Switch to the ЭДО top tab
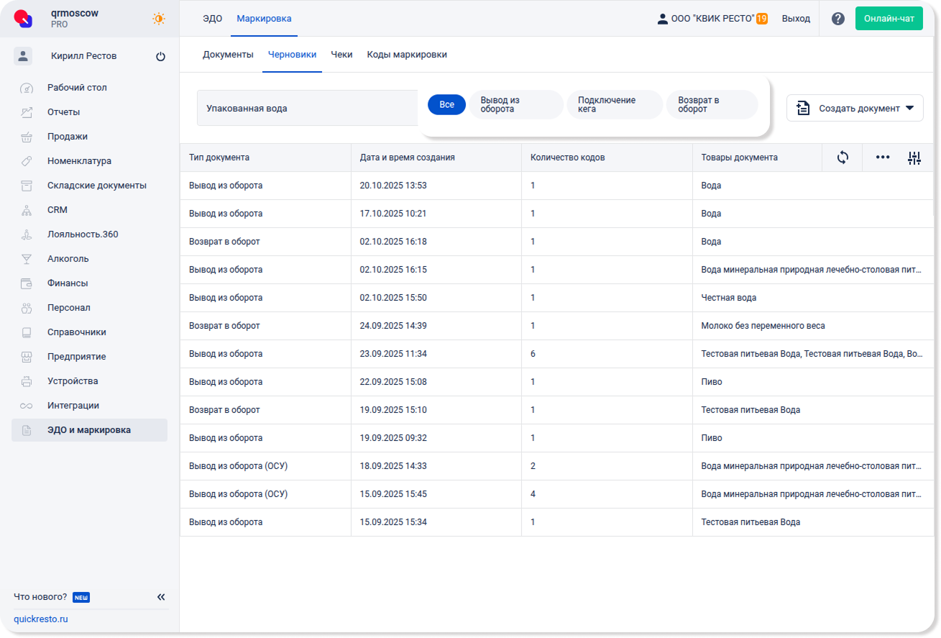Image resolution: width=941 pixels, height=638 pixels. click(212, 19)
